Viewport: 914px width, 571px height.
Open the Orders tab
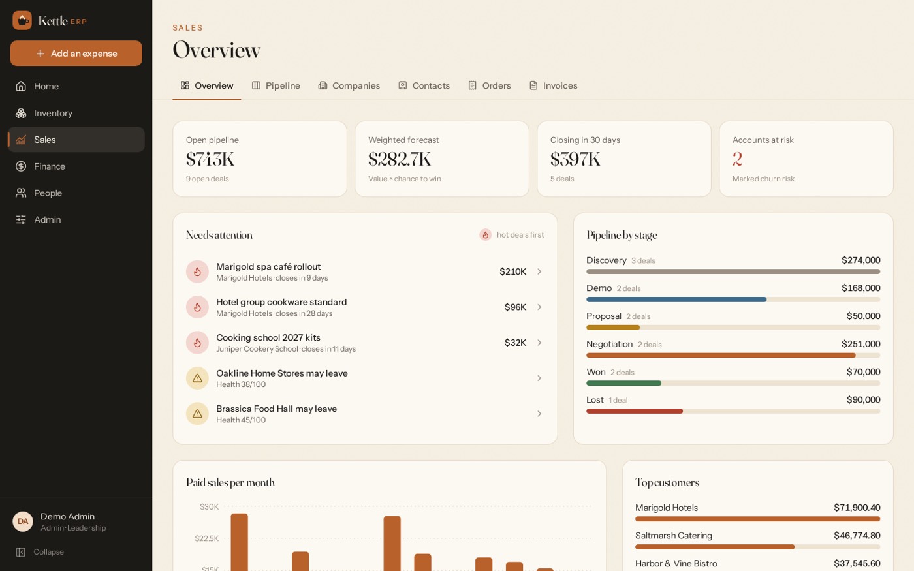click(489, 85)
